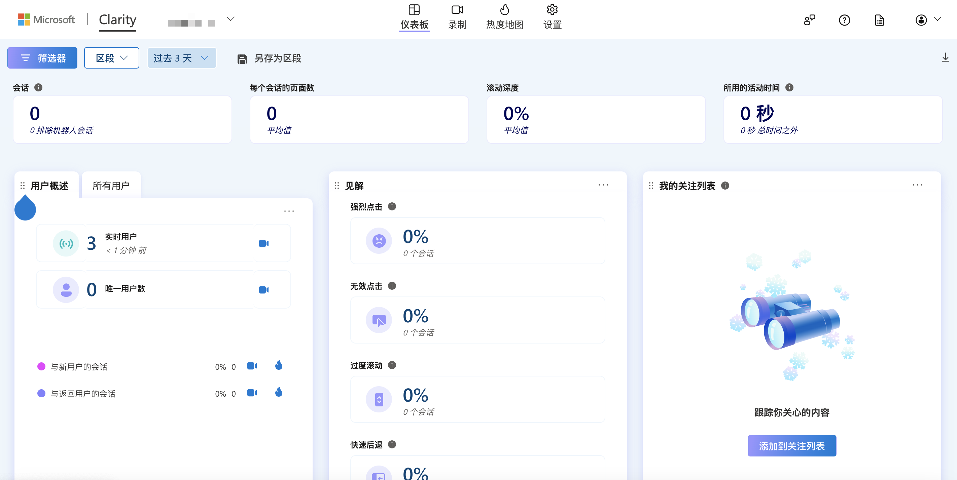Open the 区段 dropdown
957x480 pixels.
pos(111,58)
